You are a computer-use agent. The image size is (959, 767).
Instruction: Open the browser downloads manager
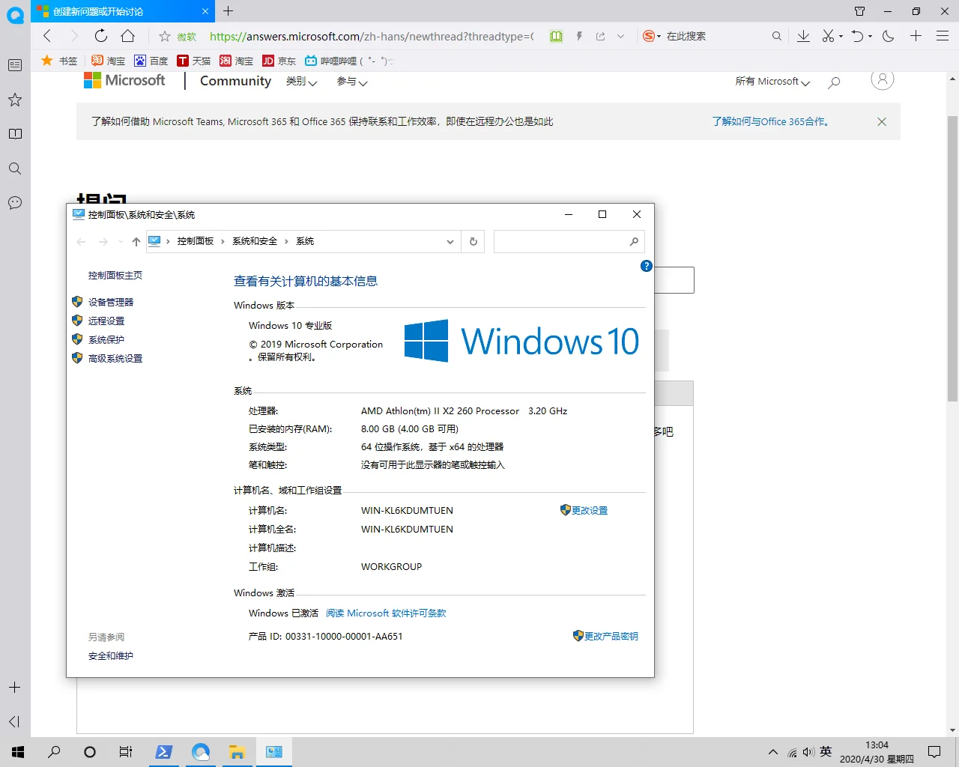pos(803,36)
